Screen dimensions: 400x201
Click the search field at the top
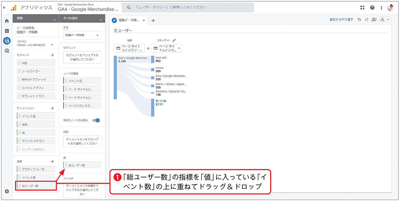tap(188, 7)
